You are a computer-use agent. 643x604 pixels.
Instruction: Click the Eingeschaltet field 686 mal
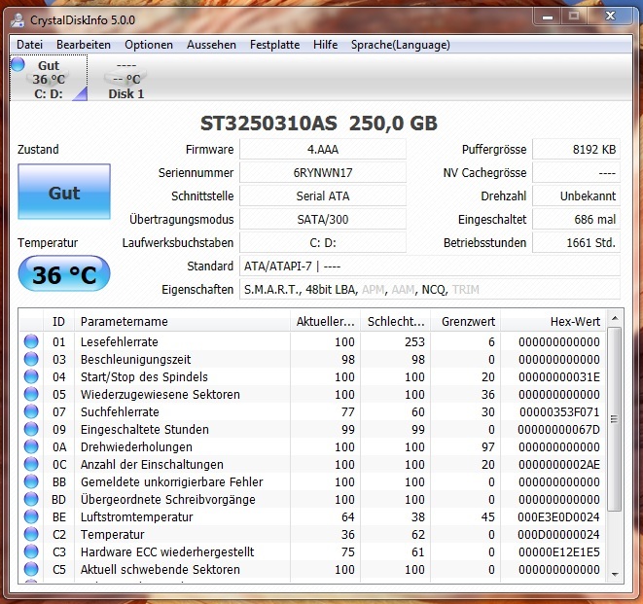[x=576, y=220]
